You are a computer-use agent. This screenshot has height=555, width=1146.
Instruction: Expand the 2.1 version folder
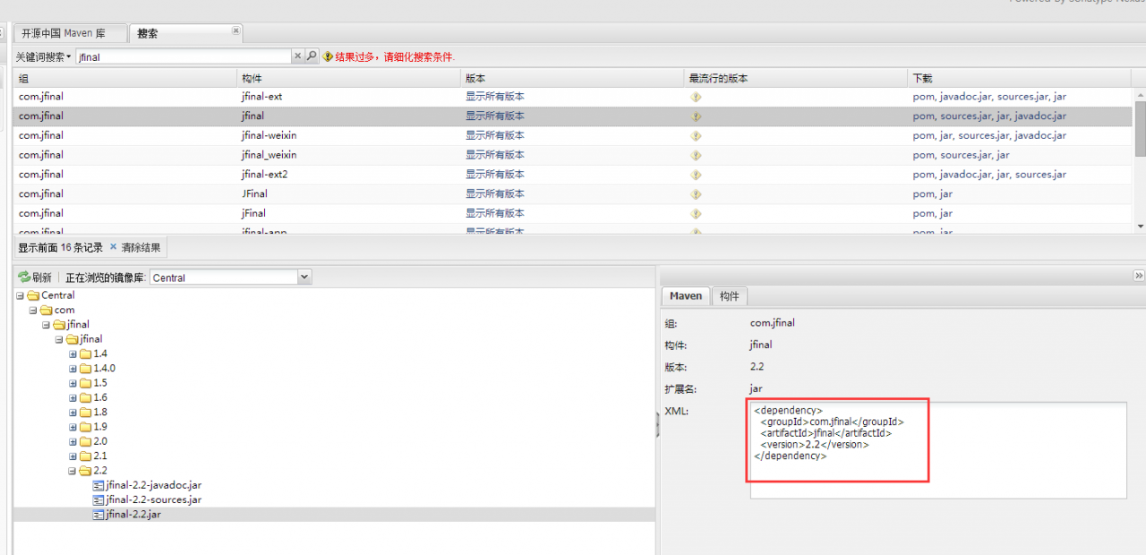point(73,457)
